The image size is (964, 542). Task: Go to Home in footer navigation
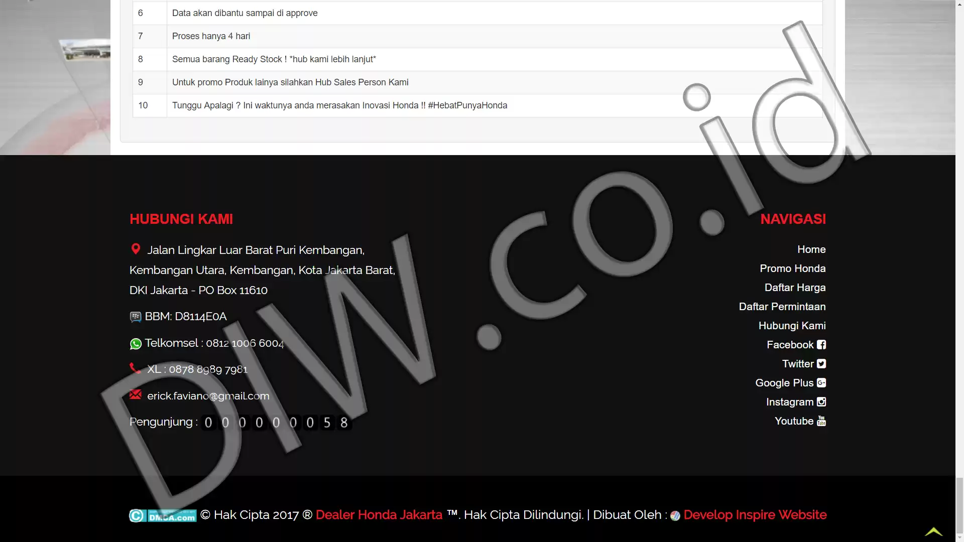coord(811,249)
